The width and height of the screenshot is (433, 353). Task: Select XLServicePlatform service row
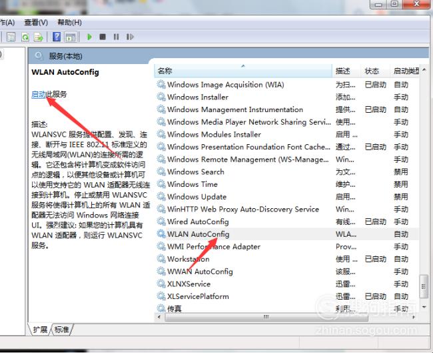click(x=286, y=296)
